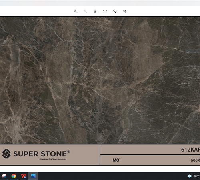Click the weather cloud icon in the tray
This screenshot has width=200, height=180.
click(190, 176)
